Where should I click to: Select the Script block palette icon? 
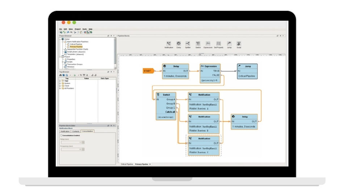[x=239, y=43]
